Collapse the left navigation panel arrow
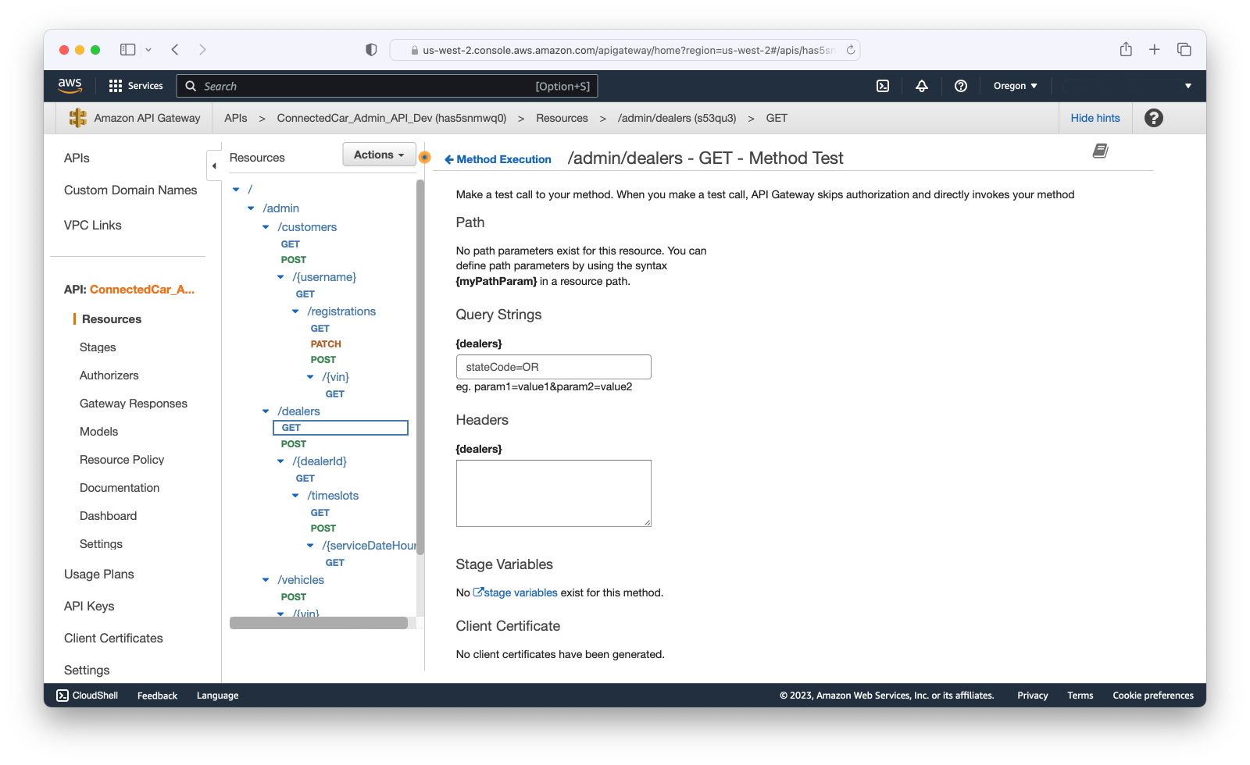Viewport: 1250px width, 765px height. click(214, 165)
